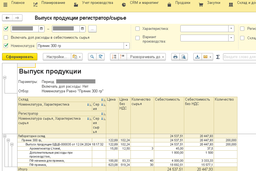Open calendar for the start date
This screenshot has height=171, width=256.
tap(41, 29)
